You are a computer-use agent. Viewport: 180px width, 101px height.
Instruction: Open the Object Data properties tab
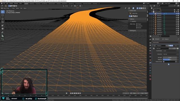pos(150,73)
